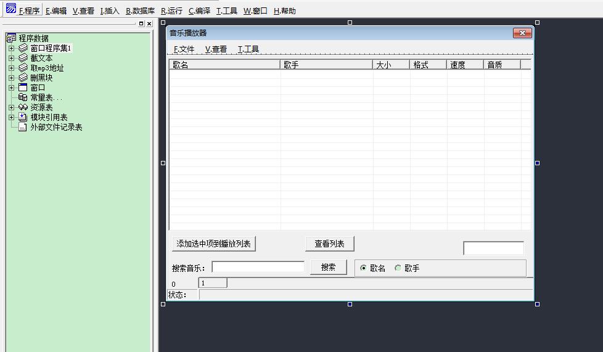Screen dimensions: 603x352
Task: Click the 截文本 module icon
Action: (23, 58)
